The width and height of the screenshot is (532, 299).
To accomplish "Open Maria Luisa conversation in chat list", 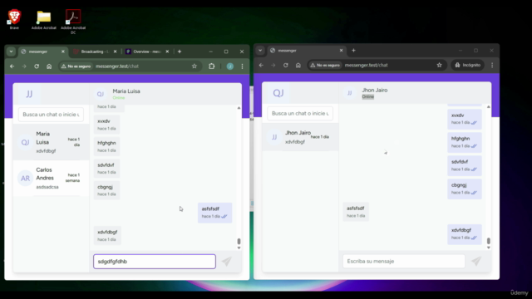I will pyautogui.click(x=52, y=142).
